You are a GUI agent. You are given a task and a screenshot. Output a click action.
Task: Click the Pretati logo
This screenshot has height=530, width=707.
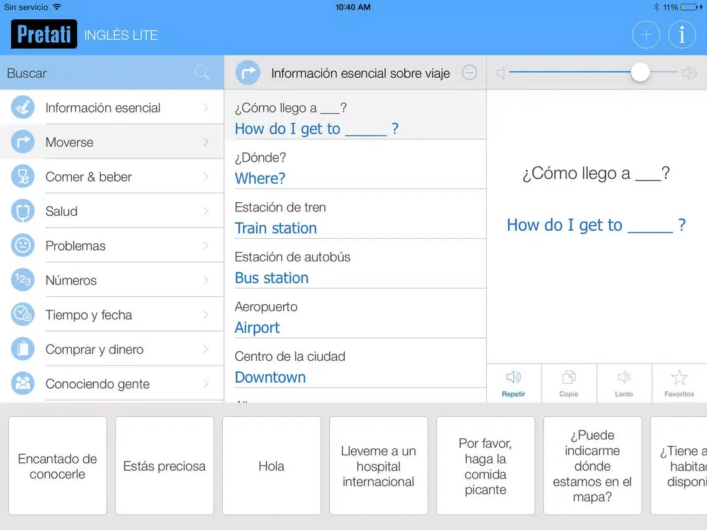[44, 34]
